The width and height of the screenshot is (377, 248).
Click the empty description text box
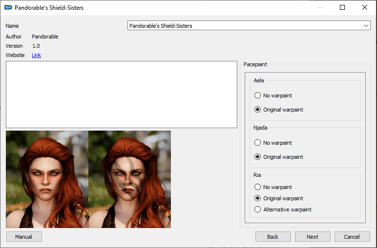pos(122,95)
